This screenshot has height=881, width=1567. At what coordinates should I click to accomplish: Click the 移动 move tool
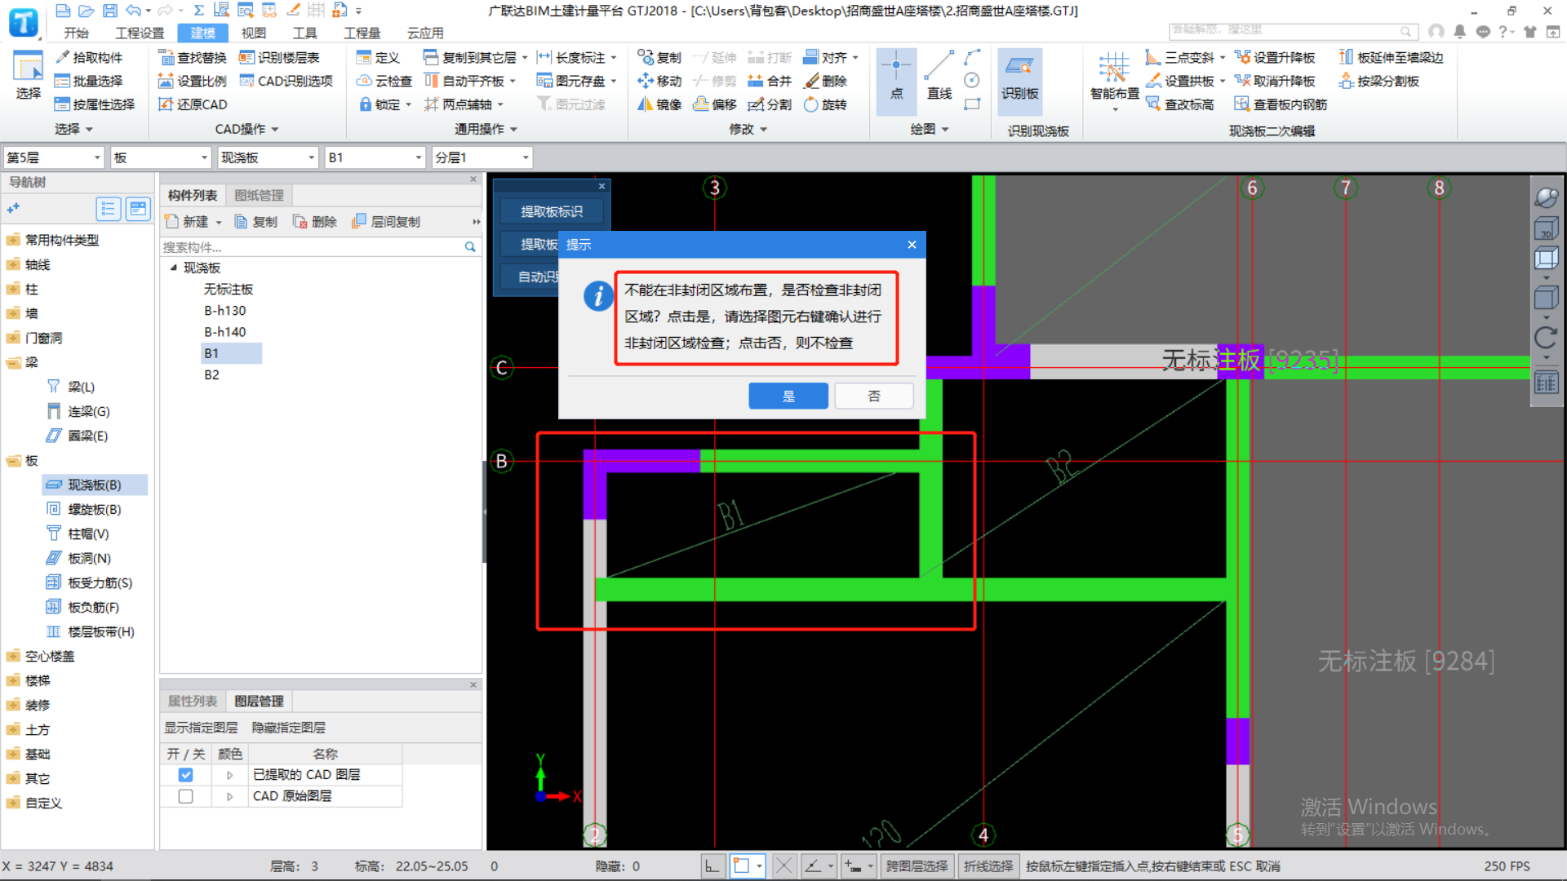659,81
